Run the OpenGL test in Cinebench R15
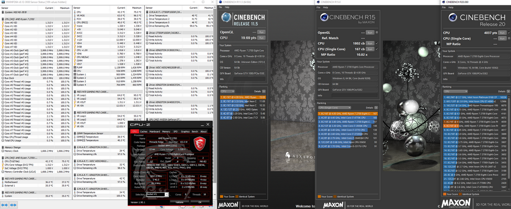511x209 pixels. (370, 33)
